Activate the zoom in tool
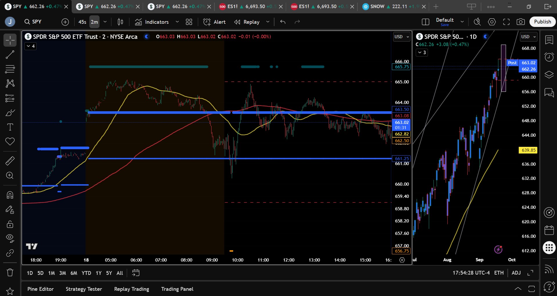 10,176
